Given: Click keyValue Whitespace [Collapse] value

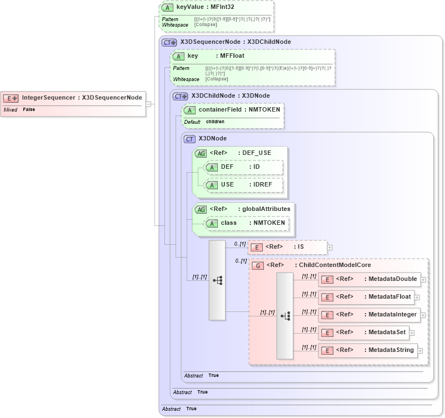Looking at the screenshot, I should (x=206, y=24).
